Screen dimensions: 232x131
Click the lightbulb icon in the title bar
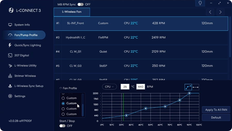point(200,3)
